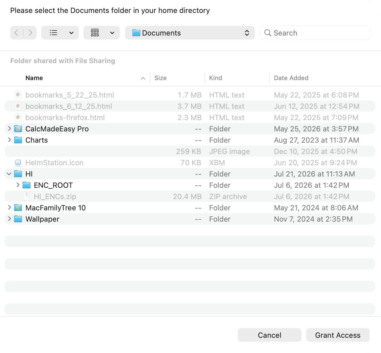Sort by the Name column header
The image size is (381, 353).
pyautogui.click(x=34, y=78)
